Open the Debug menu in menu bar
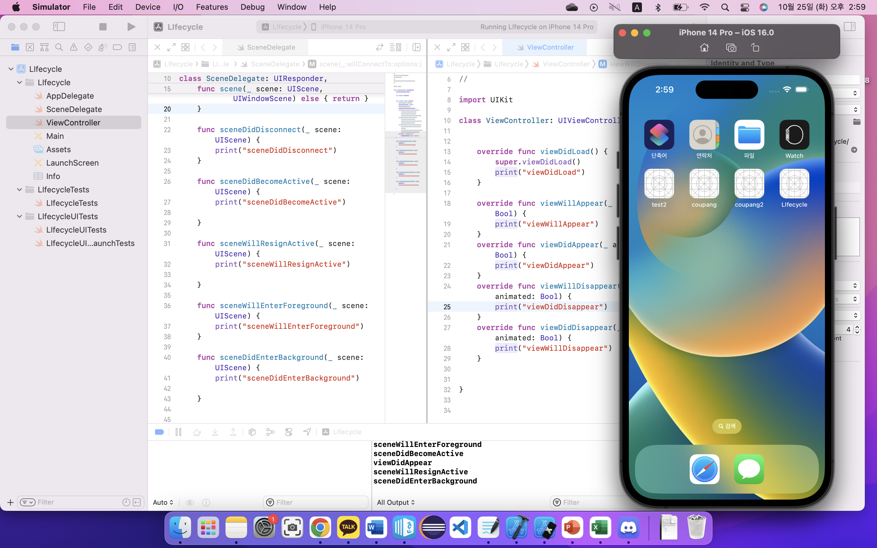 tap(252, 7)
